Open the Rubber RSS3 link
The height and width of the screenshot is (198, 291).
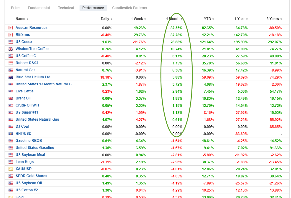27,63
